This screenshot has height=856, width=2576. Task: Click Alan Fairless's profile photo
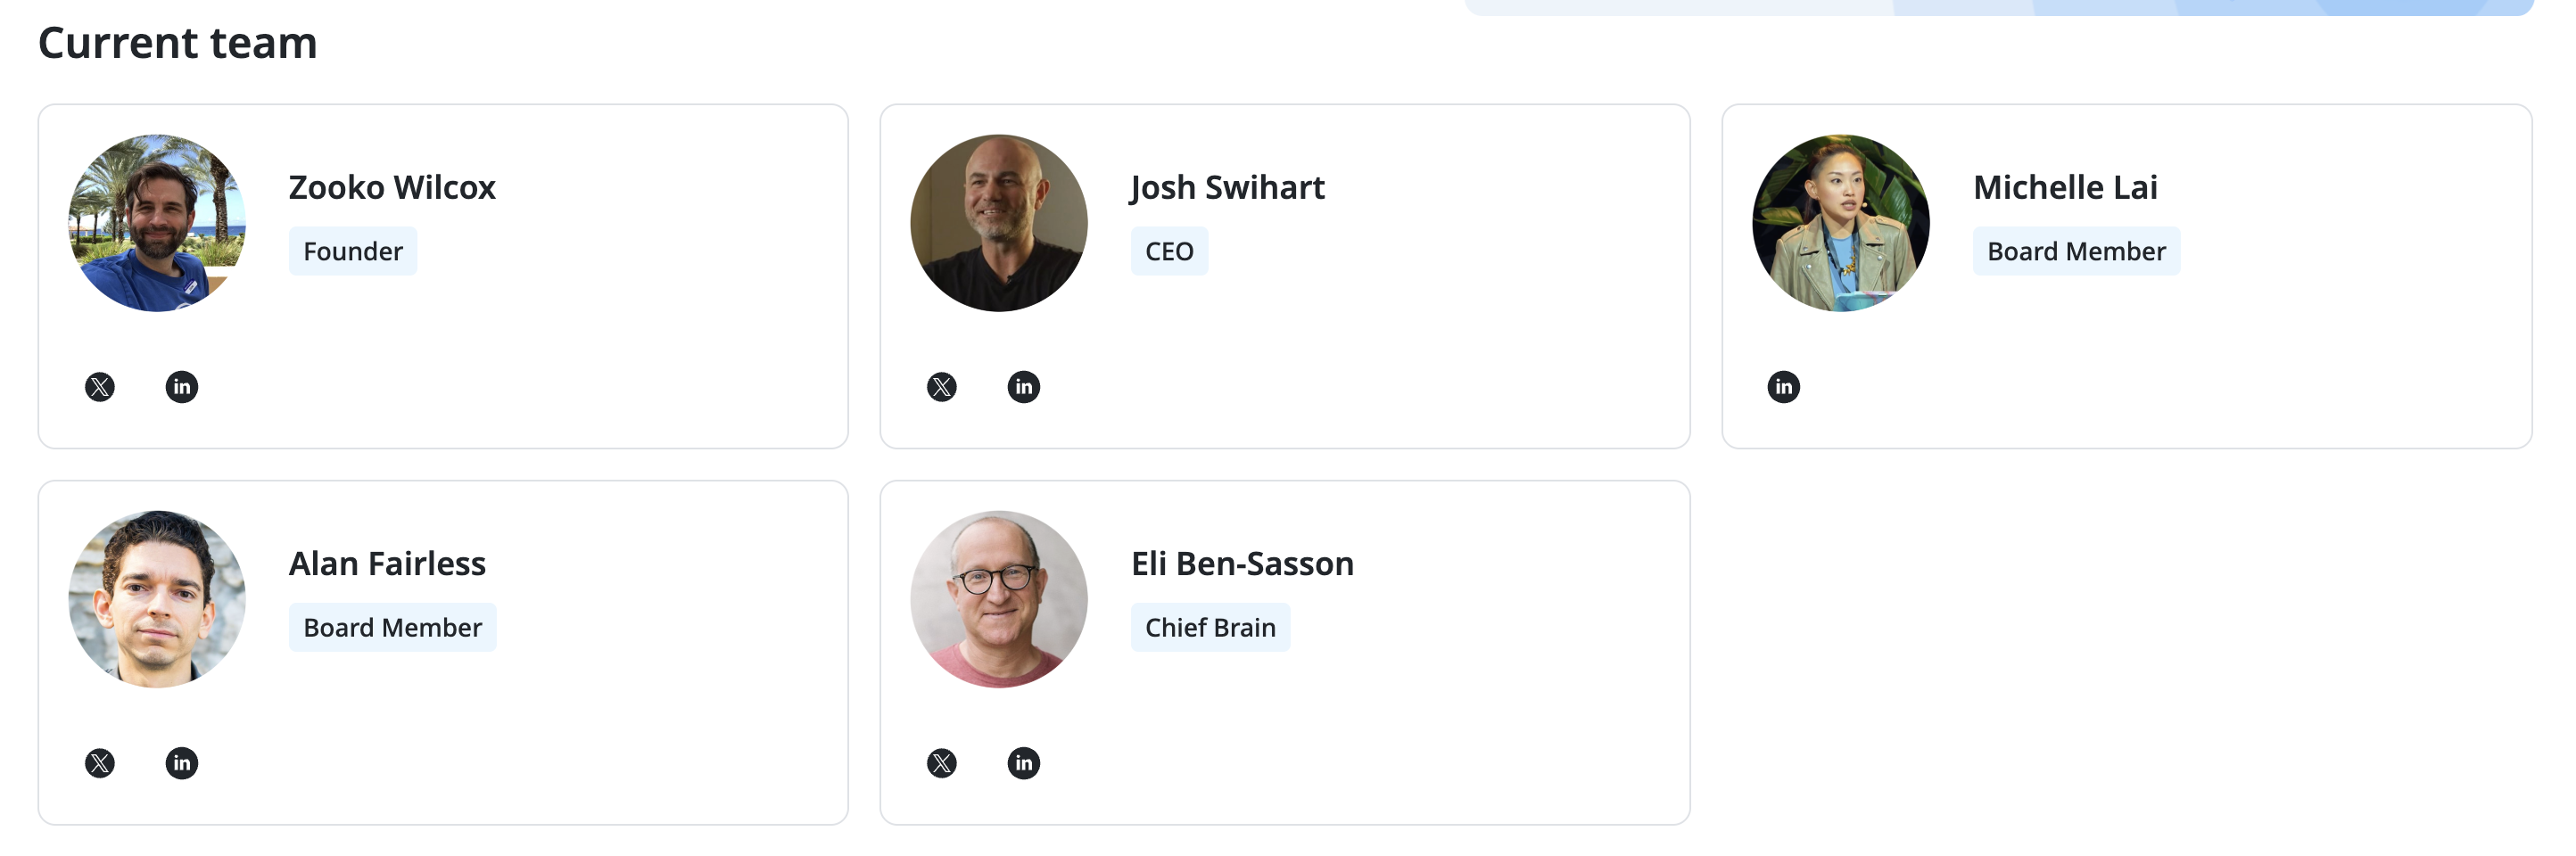(157, 599)
